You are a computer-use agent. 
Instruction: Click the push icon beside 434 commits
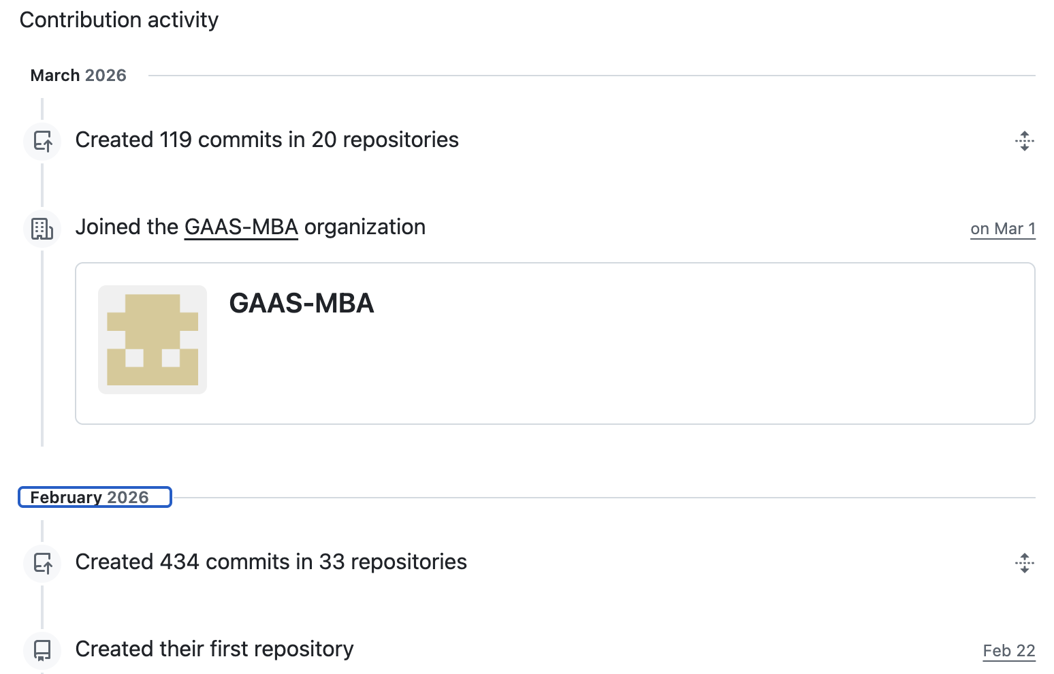(43, 563)
